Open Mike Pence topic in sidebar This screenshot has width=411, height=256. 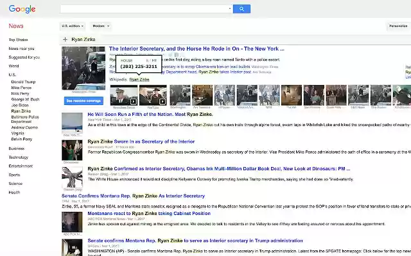pyautogui.click(x=21, y=88)
